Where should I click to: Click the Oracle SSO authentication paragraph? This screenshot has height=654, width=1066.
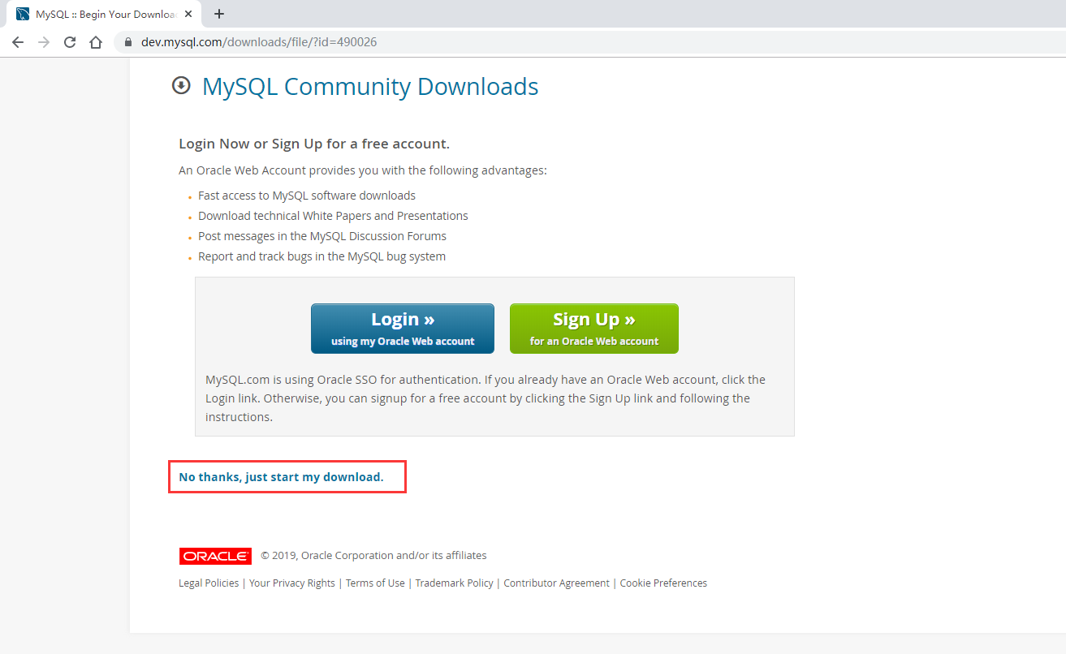(486, 398)
